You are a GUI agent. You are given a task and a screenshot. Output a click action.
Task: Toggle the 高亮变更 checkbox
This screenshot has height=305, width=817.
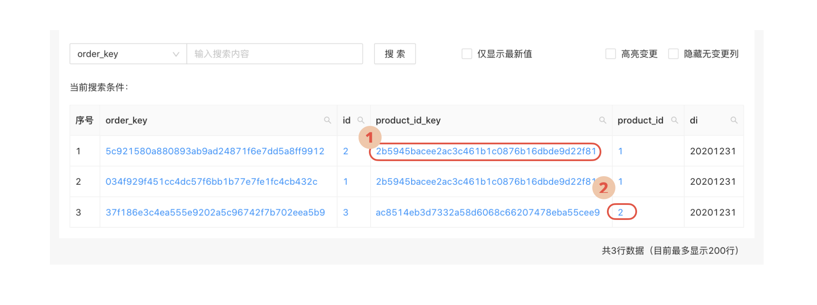[x=610, y=54]
